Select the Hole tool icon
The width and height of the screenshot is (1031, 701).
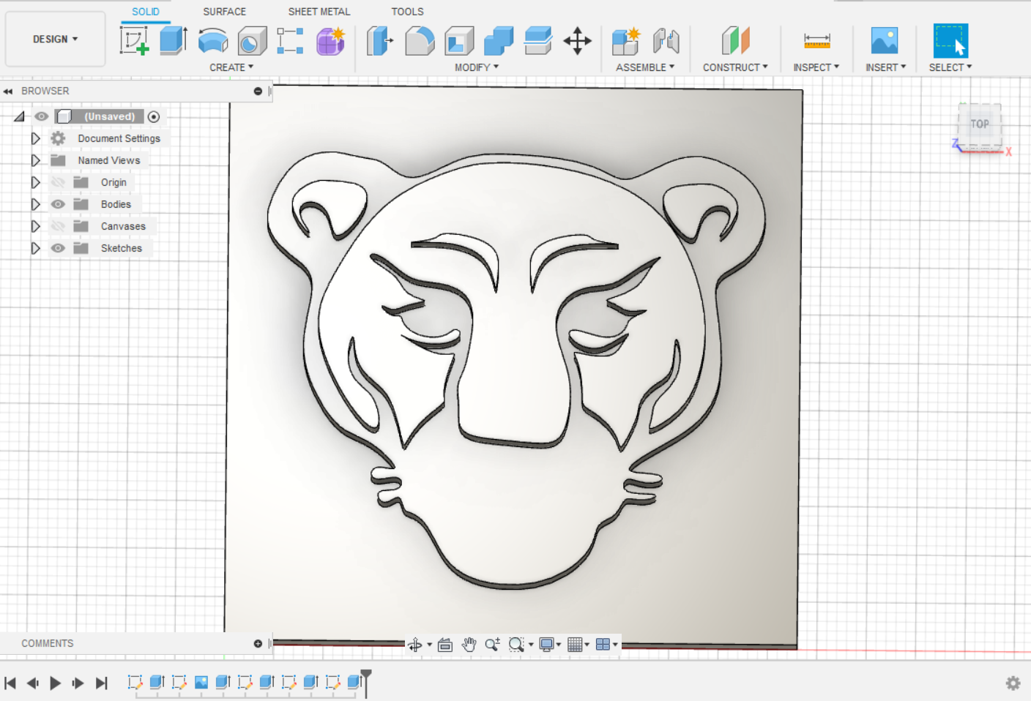pyautogui.click(x=252, y=41)
